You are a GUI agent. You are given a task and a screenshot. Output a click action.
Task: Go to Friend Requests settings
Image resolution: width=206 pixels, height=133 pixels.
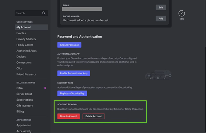coord(31,74)
